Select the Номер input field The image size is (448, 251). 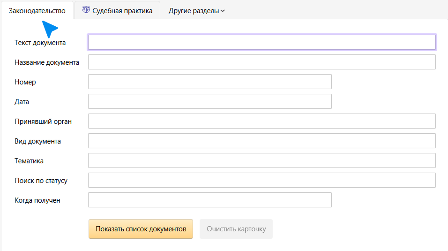pyautogui.click(x=210, y=82)
